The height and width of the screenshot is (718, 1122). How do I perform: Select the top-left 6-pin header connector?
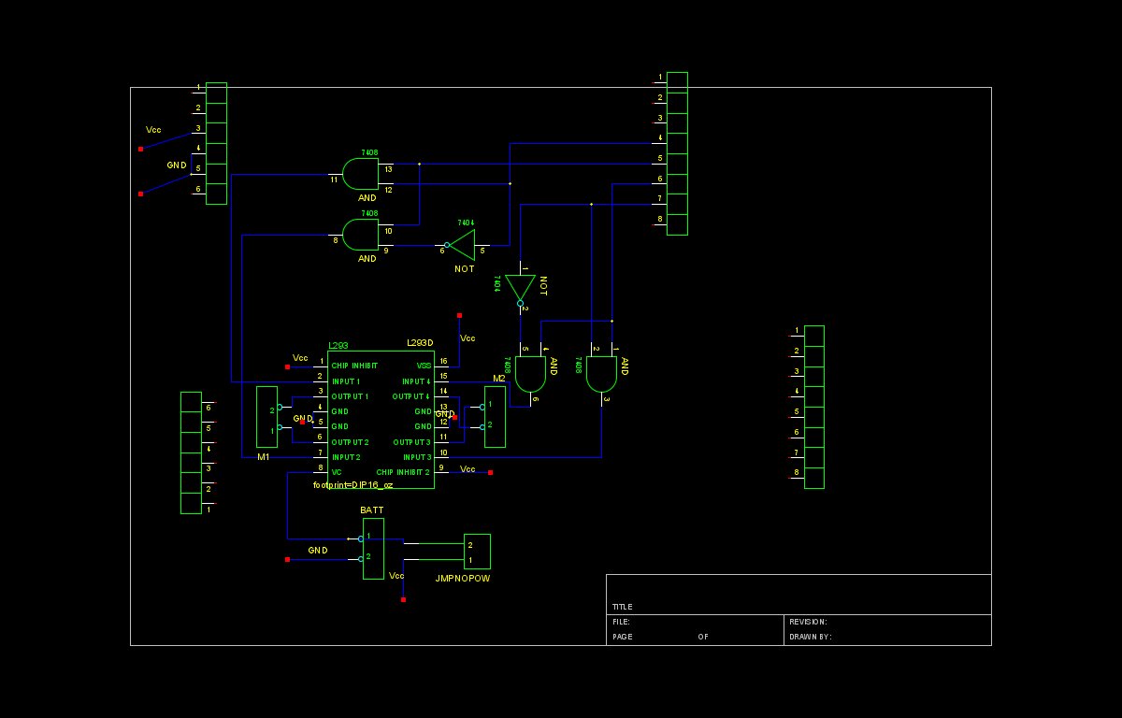pyautogui.click(x=216, y=143)
